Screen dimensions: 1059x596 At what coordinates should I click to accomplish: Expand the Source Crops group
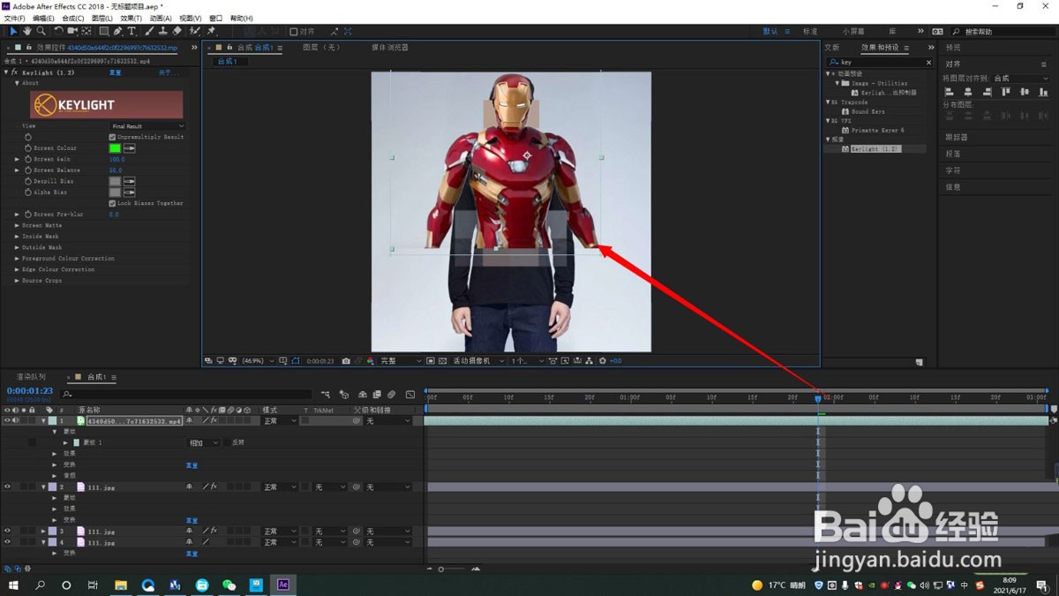(x=17, y=281)
